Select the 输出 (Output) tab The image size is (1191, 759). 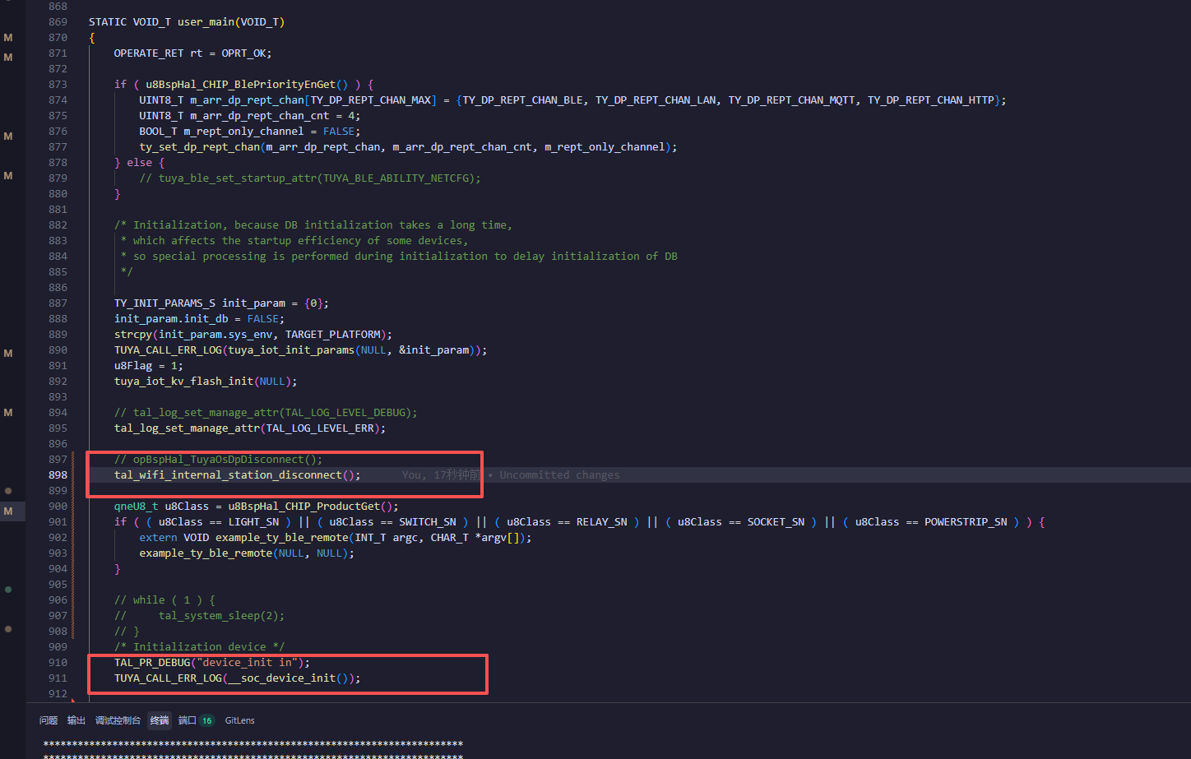click(x=76, y=720)
